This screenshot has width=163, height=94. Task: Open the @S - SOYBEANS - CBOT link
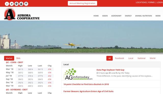[17, 89]
